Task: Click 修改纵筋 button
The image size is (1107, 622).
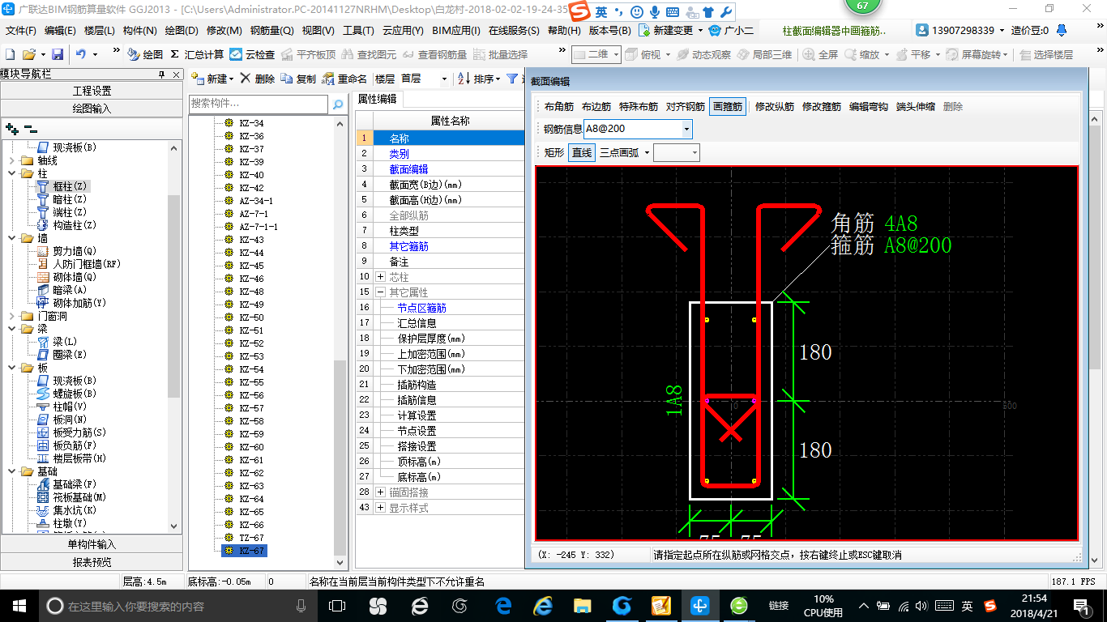Action: (x=775, y=106)
